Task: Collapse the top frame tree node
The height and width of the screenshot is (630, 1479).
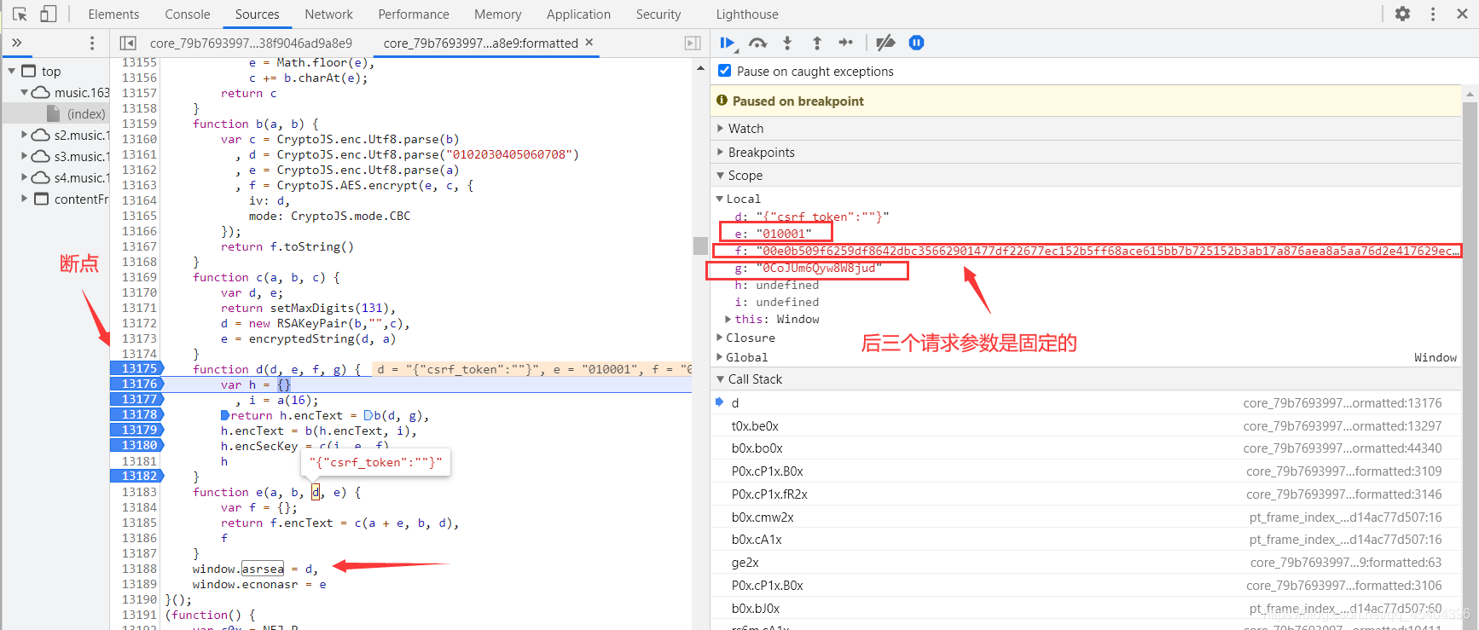Action: [x=12, y=72]
